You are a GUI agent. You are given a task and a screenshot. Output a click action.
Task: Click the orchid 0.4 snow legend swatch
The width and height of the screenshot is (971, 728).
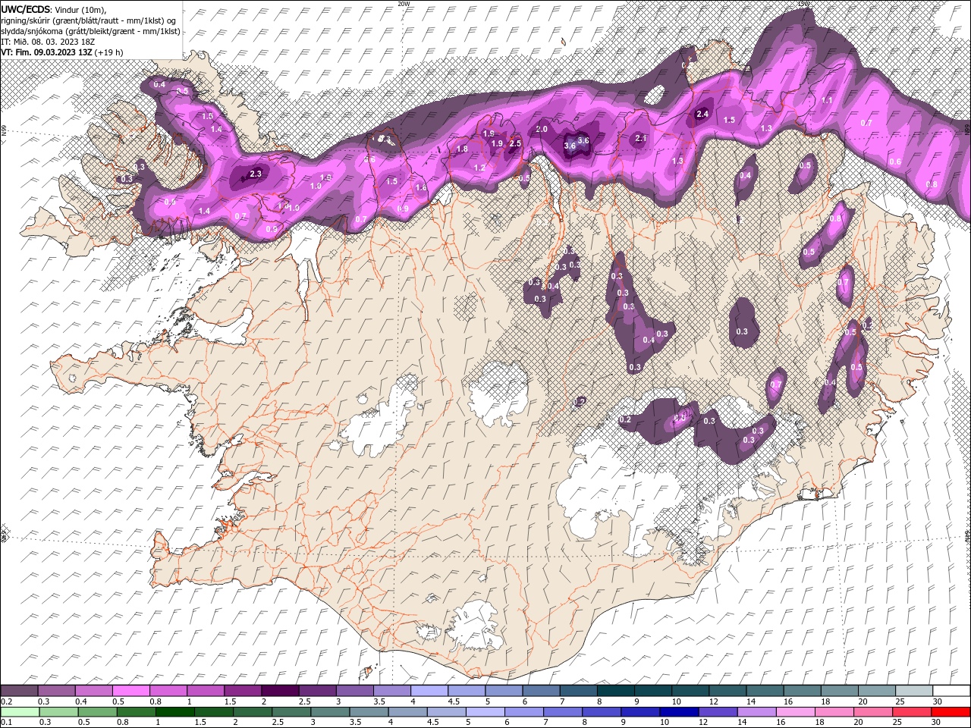(x=94, y=691)
